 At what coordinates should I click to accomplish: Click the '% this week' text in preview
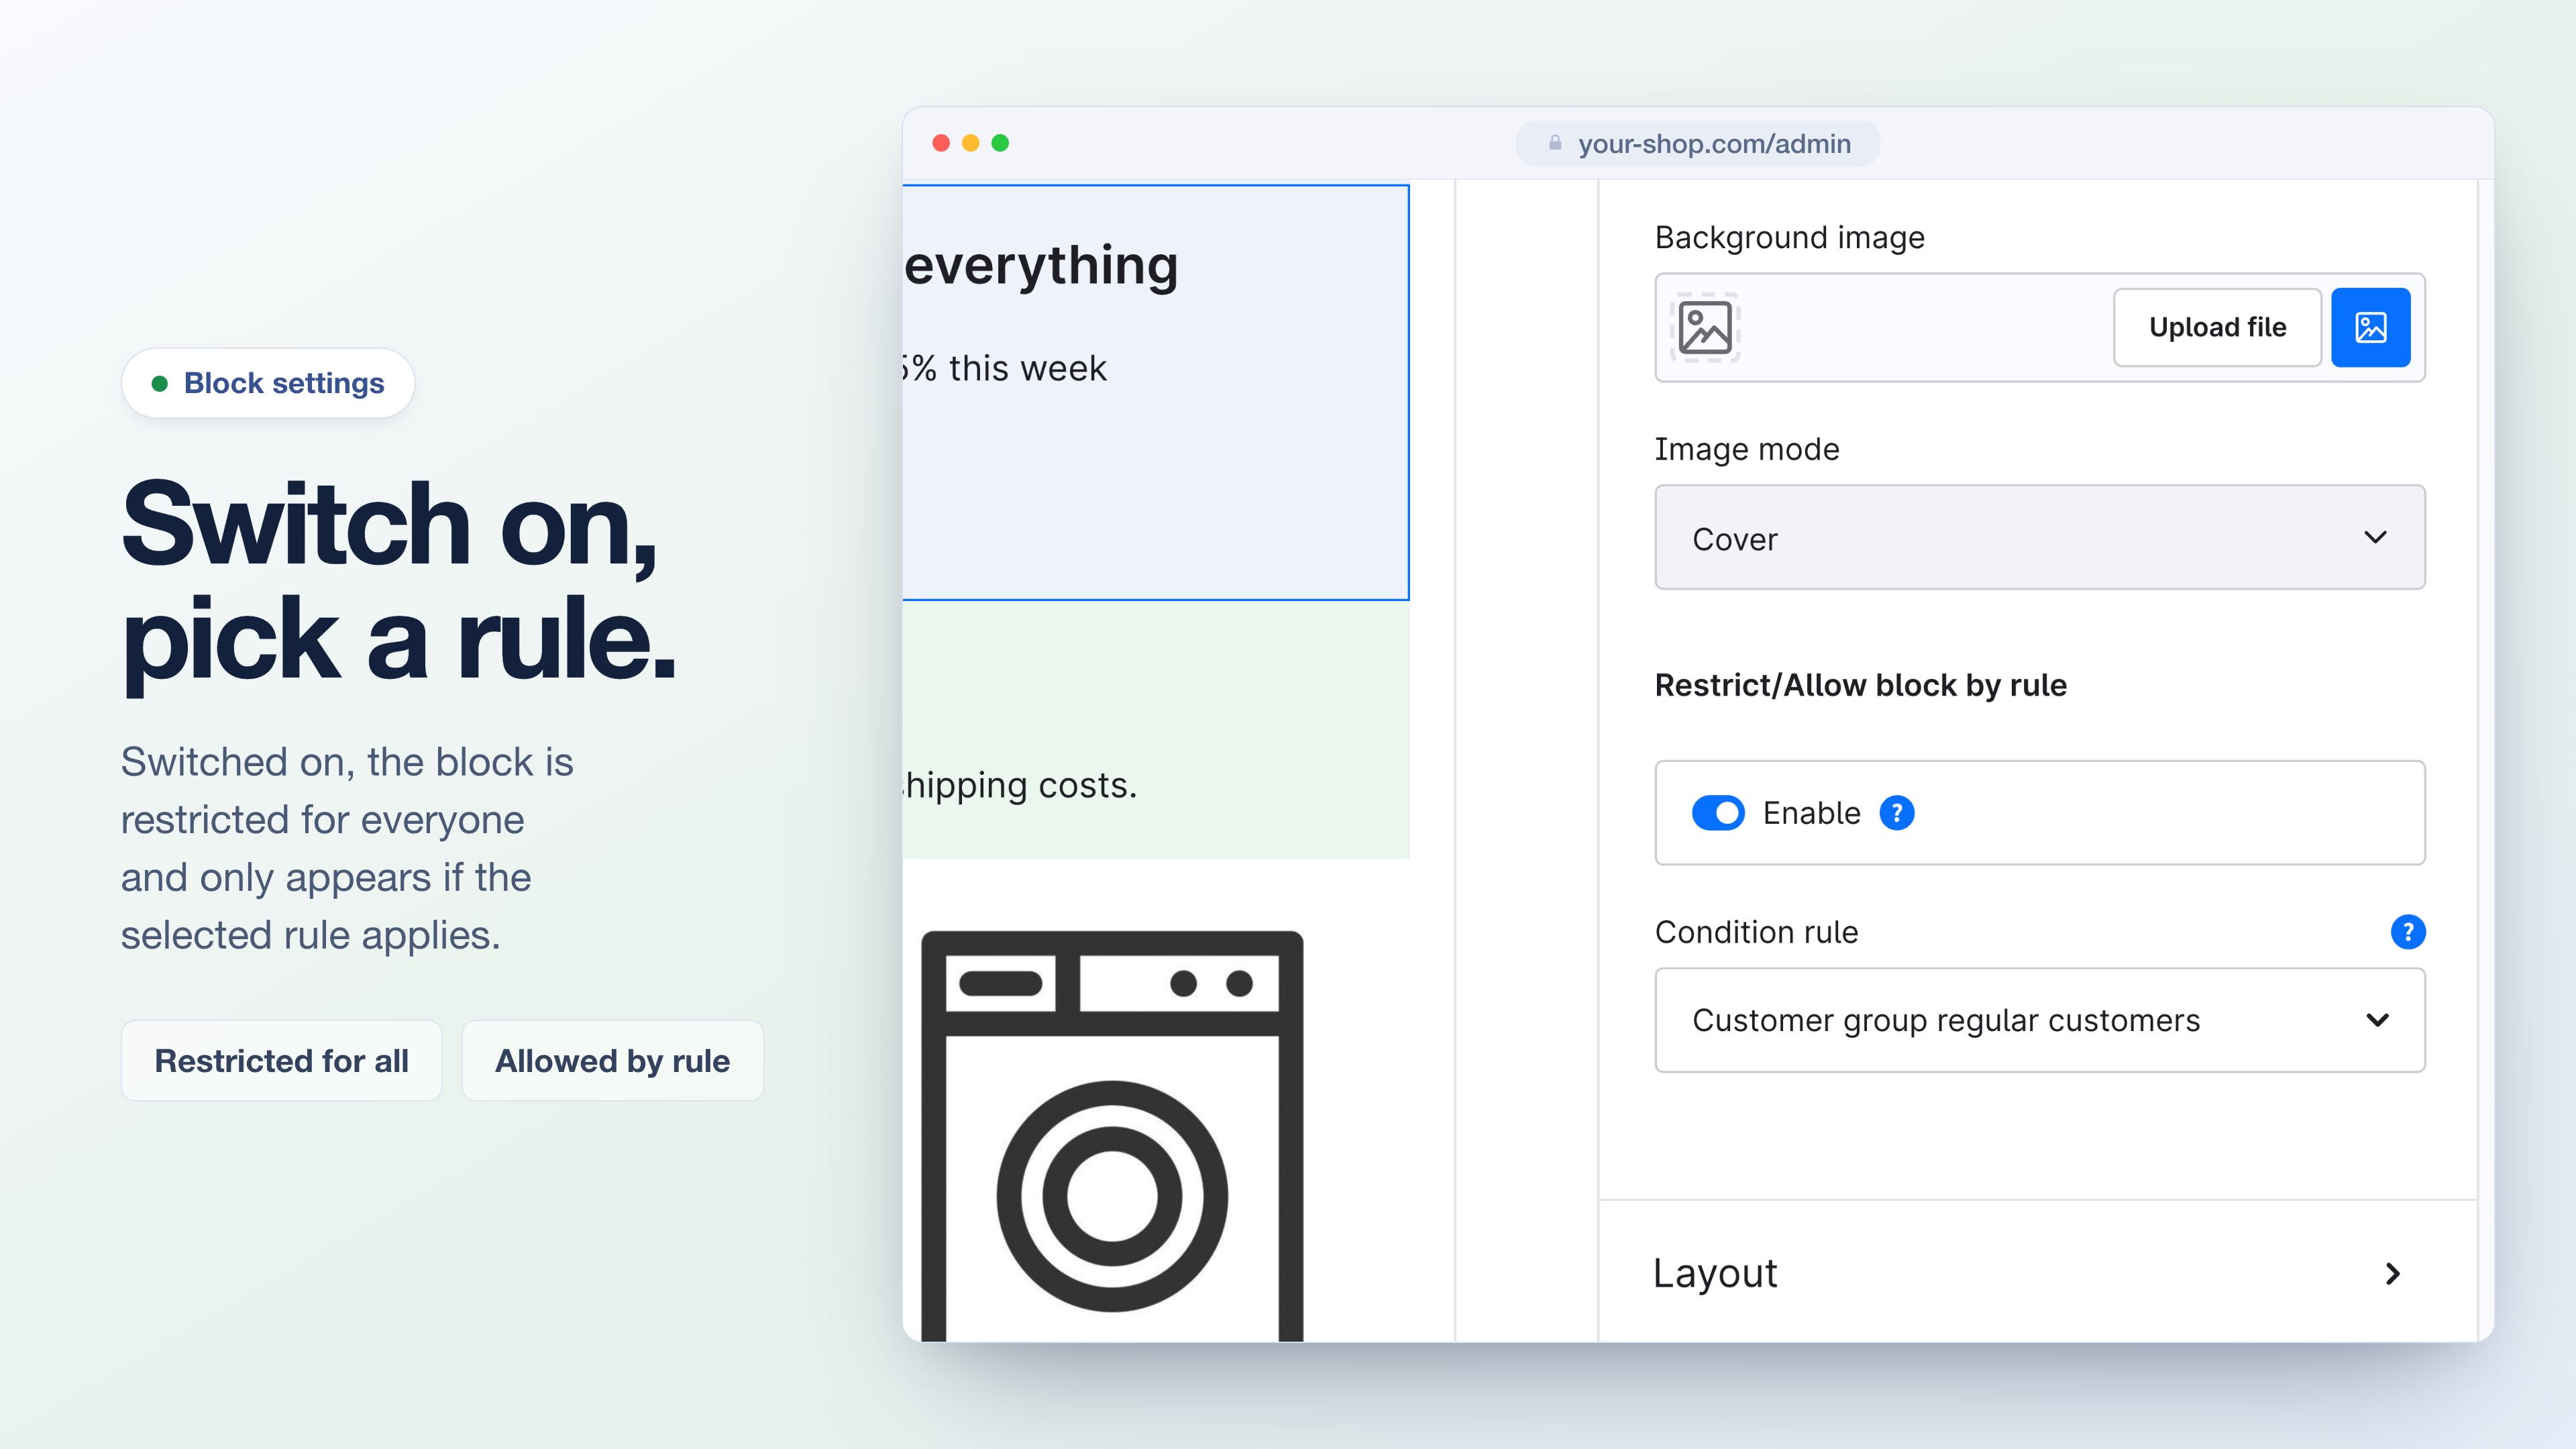1005,369
